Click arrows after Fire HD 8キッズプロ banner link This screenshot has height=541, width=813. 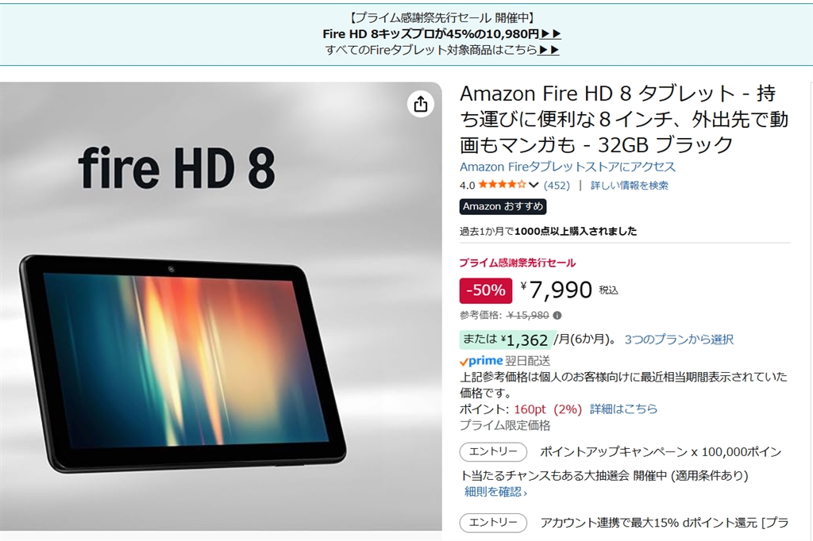point(551,33)
